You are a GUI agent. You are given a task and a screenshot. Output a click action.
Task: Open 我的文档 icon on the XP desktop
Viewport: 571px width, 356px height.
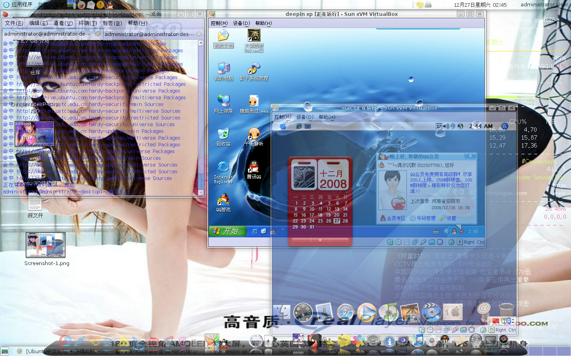223,38
